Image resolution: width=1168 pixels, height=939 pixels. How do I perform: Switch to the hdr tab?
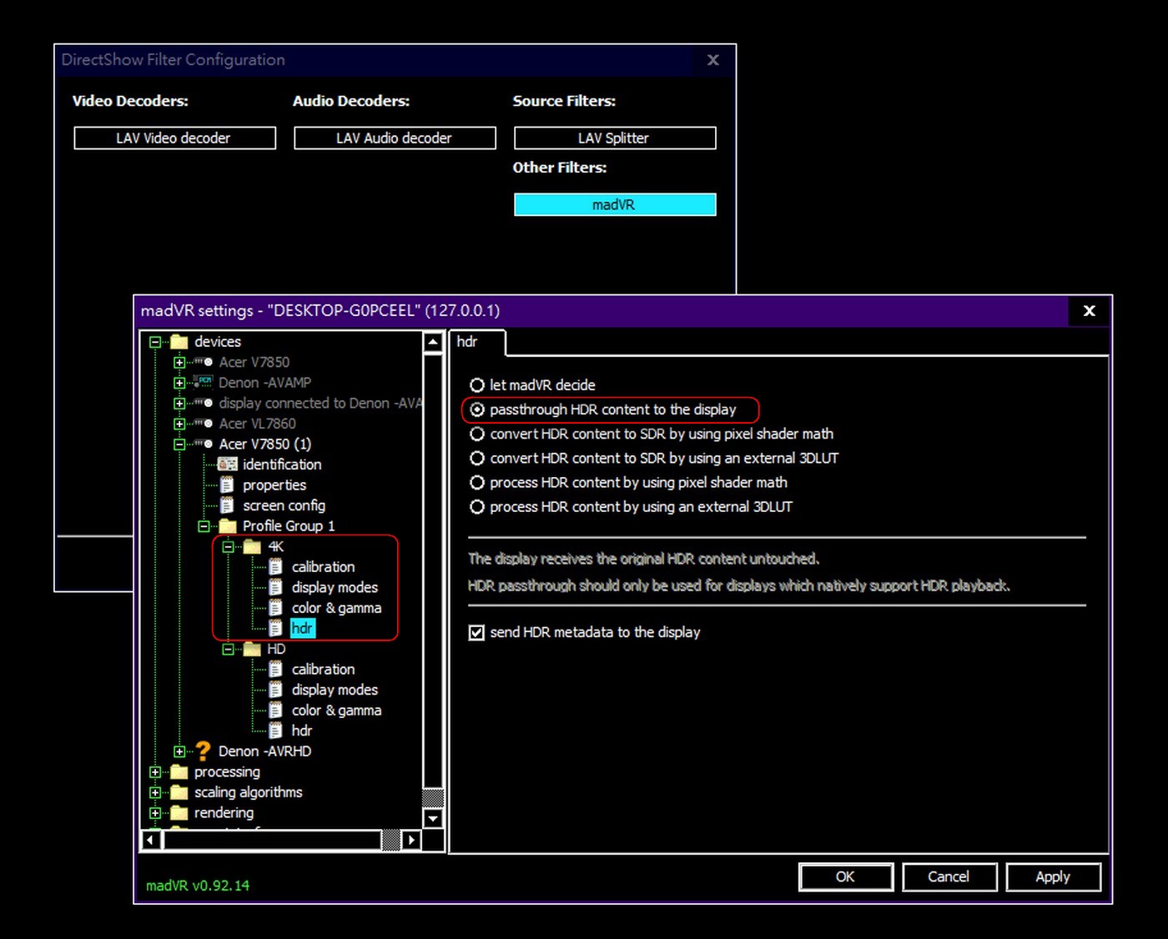point(468,342)
